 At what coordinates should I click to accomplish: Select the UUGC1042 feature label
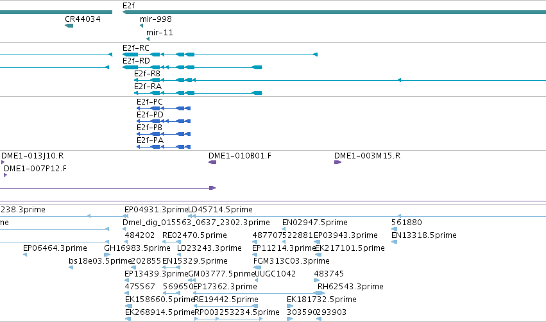pyautogui.click(x=275, y=274)
